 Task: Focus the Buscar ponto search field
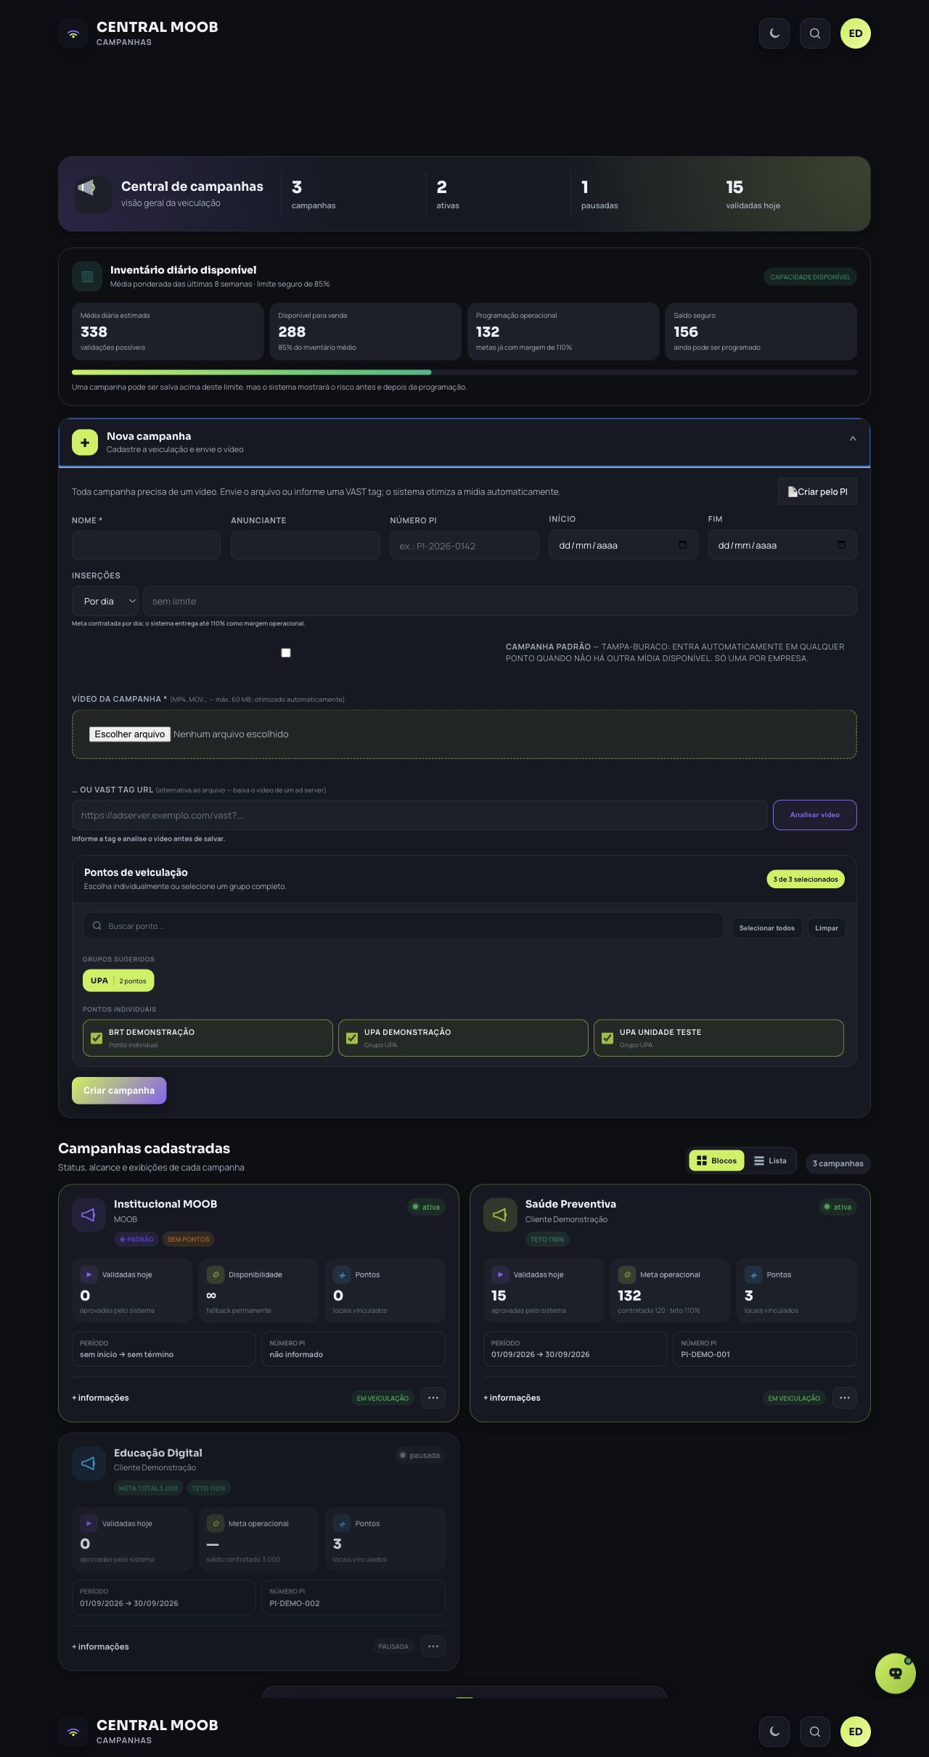coord(404,926)
